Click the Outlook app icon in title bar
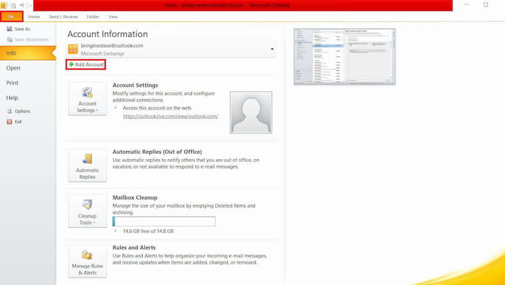This screenshot has height=285, width=505. pos(3,5)
